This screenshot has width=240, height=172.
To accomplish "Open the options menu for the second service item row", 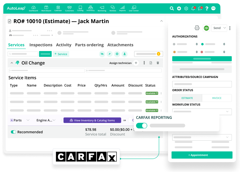I will point(161,102).
